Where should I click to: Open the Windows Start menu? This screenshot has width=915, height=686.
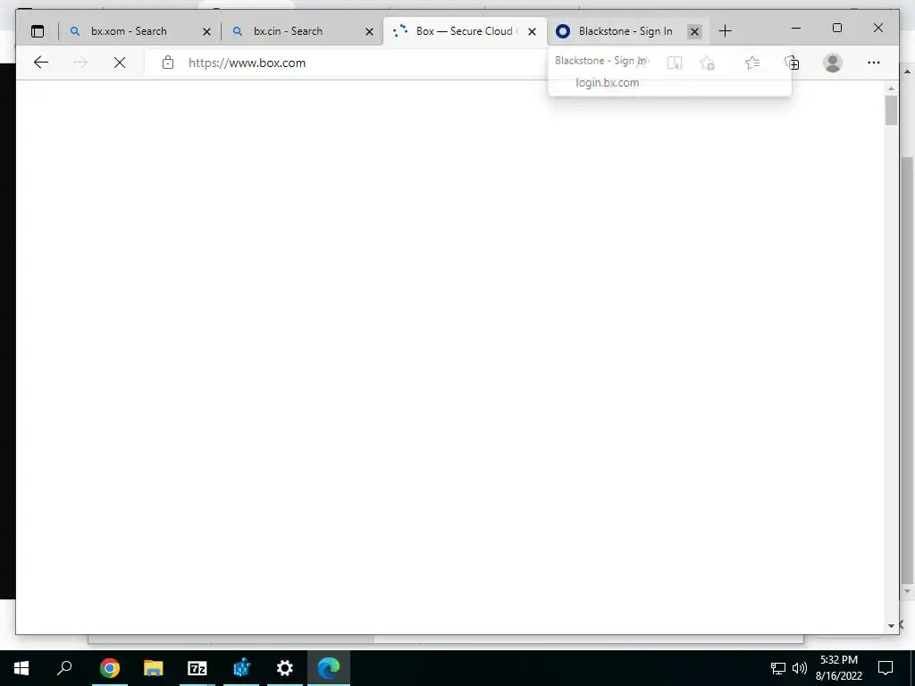[21, 668]
